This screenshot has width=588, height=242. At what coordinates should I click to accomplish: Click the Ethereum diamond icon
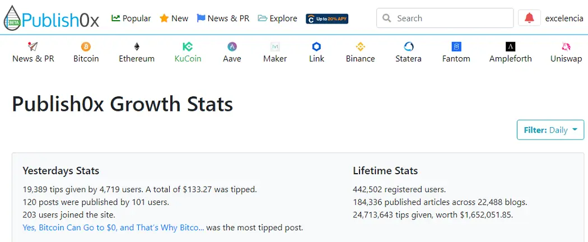[137, 47]
